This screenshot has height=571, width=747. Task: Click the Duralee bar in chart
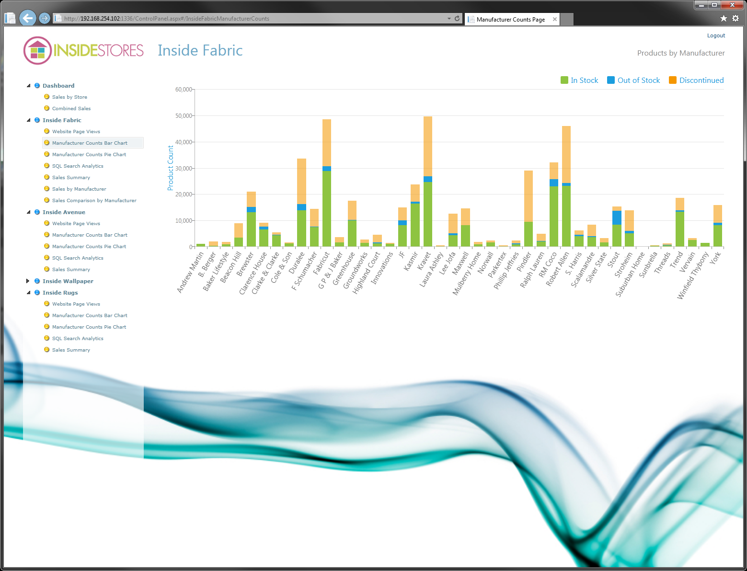(301, 203)
